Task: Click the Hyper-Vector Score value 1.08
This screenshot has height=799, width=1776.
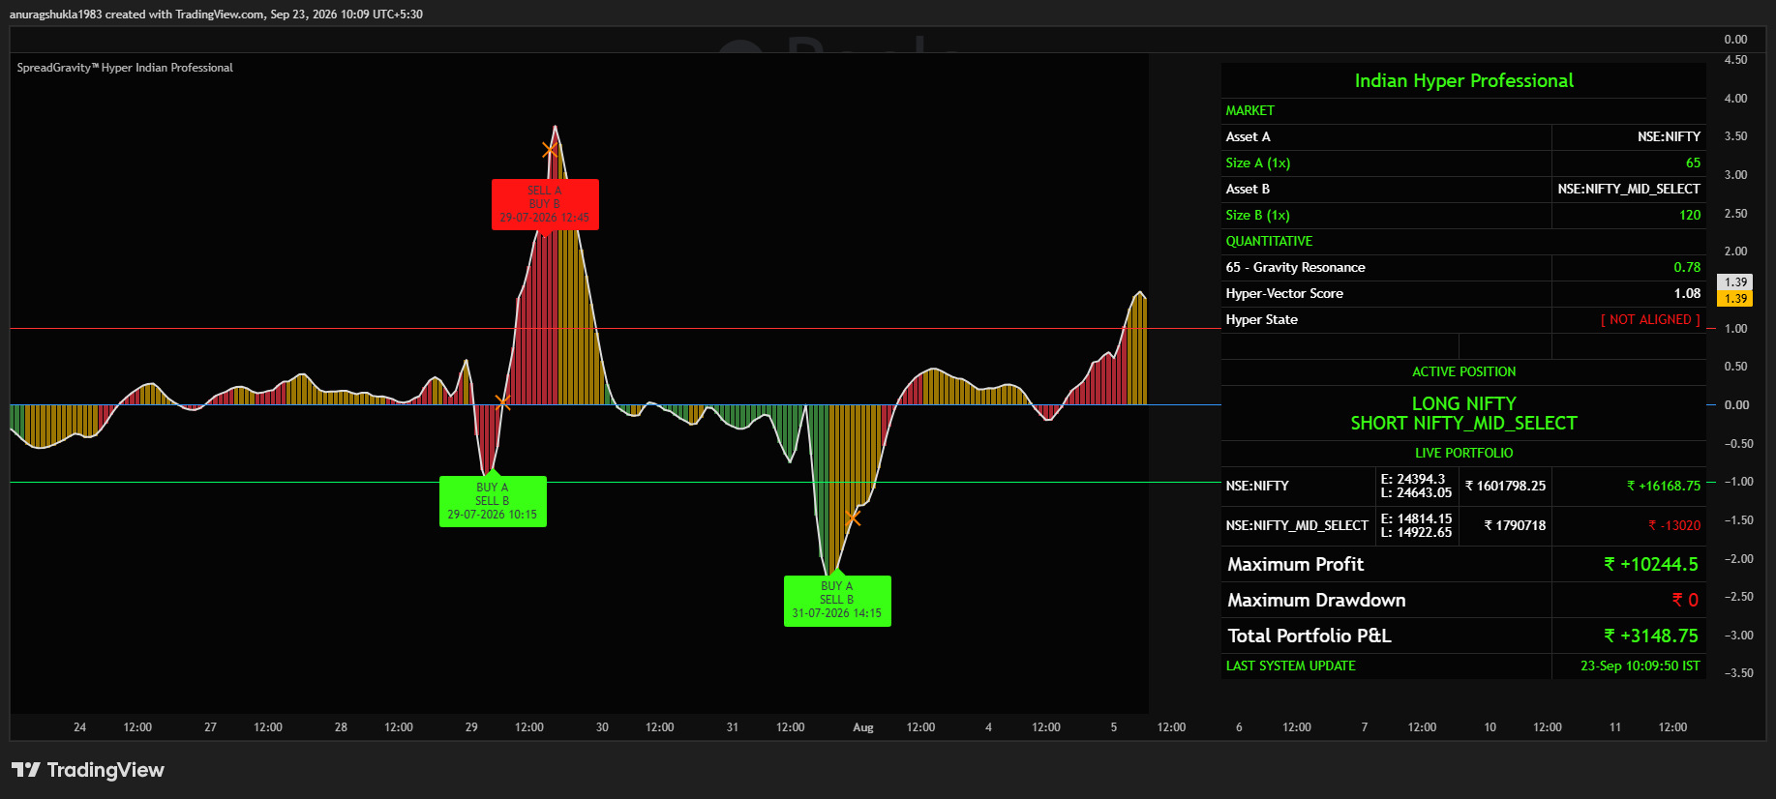Action: click(x=1687, y=294)
